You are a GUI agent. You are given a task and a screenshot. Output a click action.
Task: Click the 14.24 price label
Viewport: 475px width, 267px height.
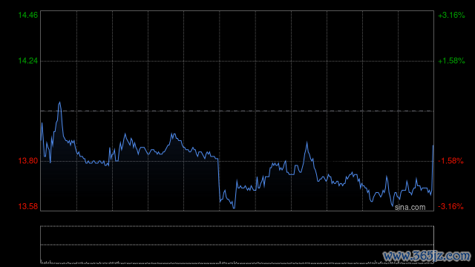(28, 61)
